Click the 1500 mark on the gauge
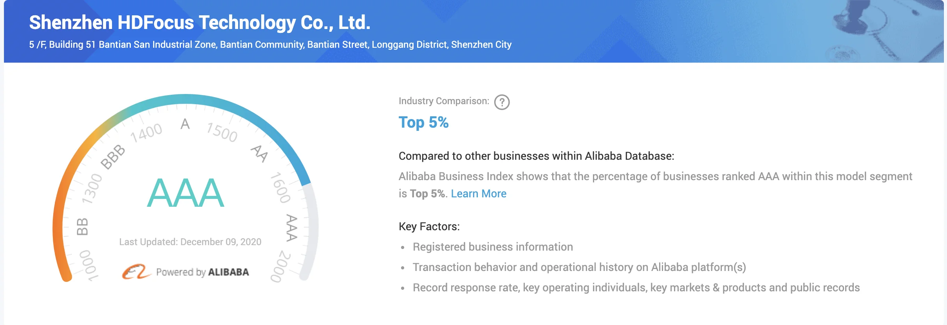 click(x=222, y=132)
